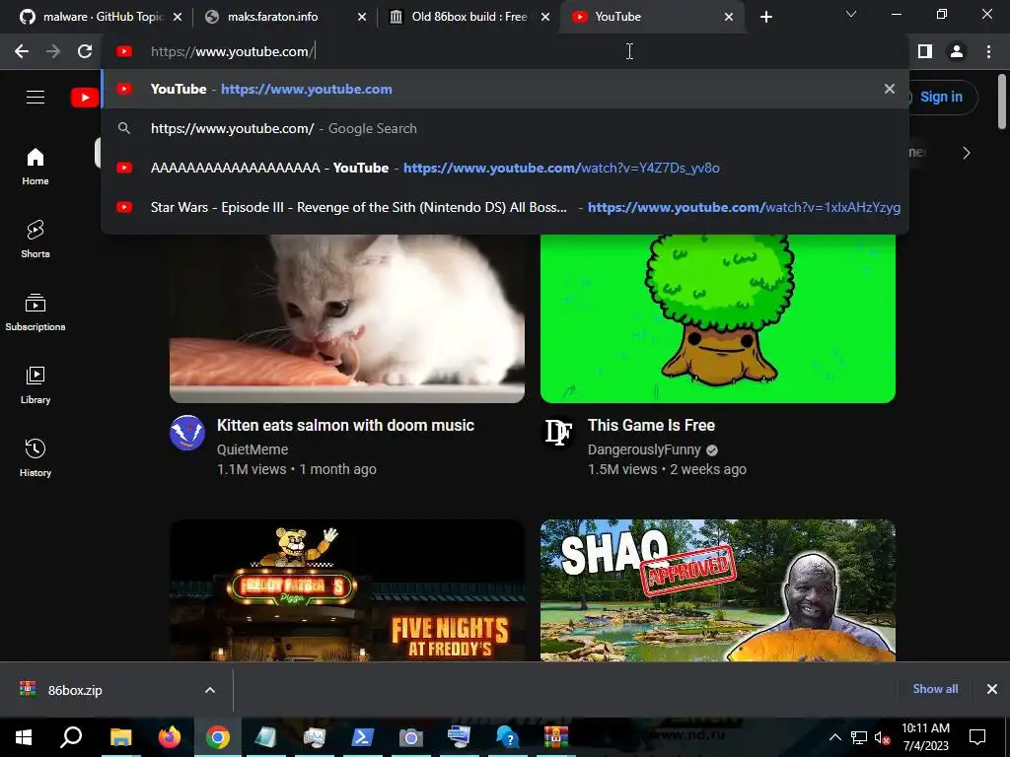Screen dimensions: 1010x757
Task: Click Kitten eats salmon with doom music title
Action: coord(345,426)
